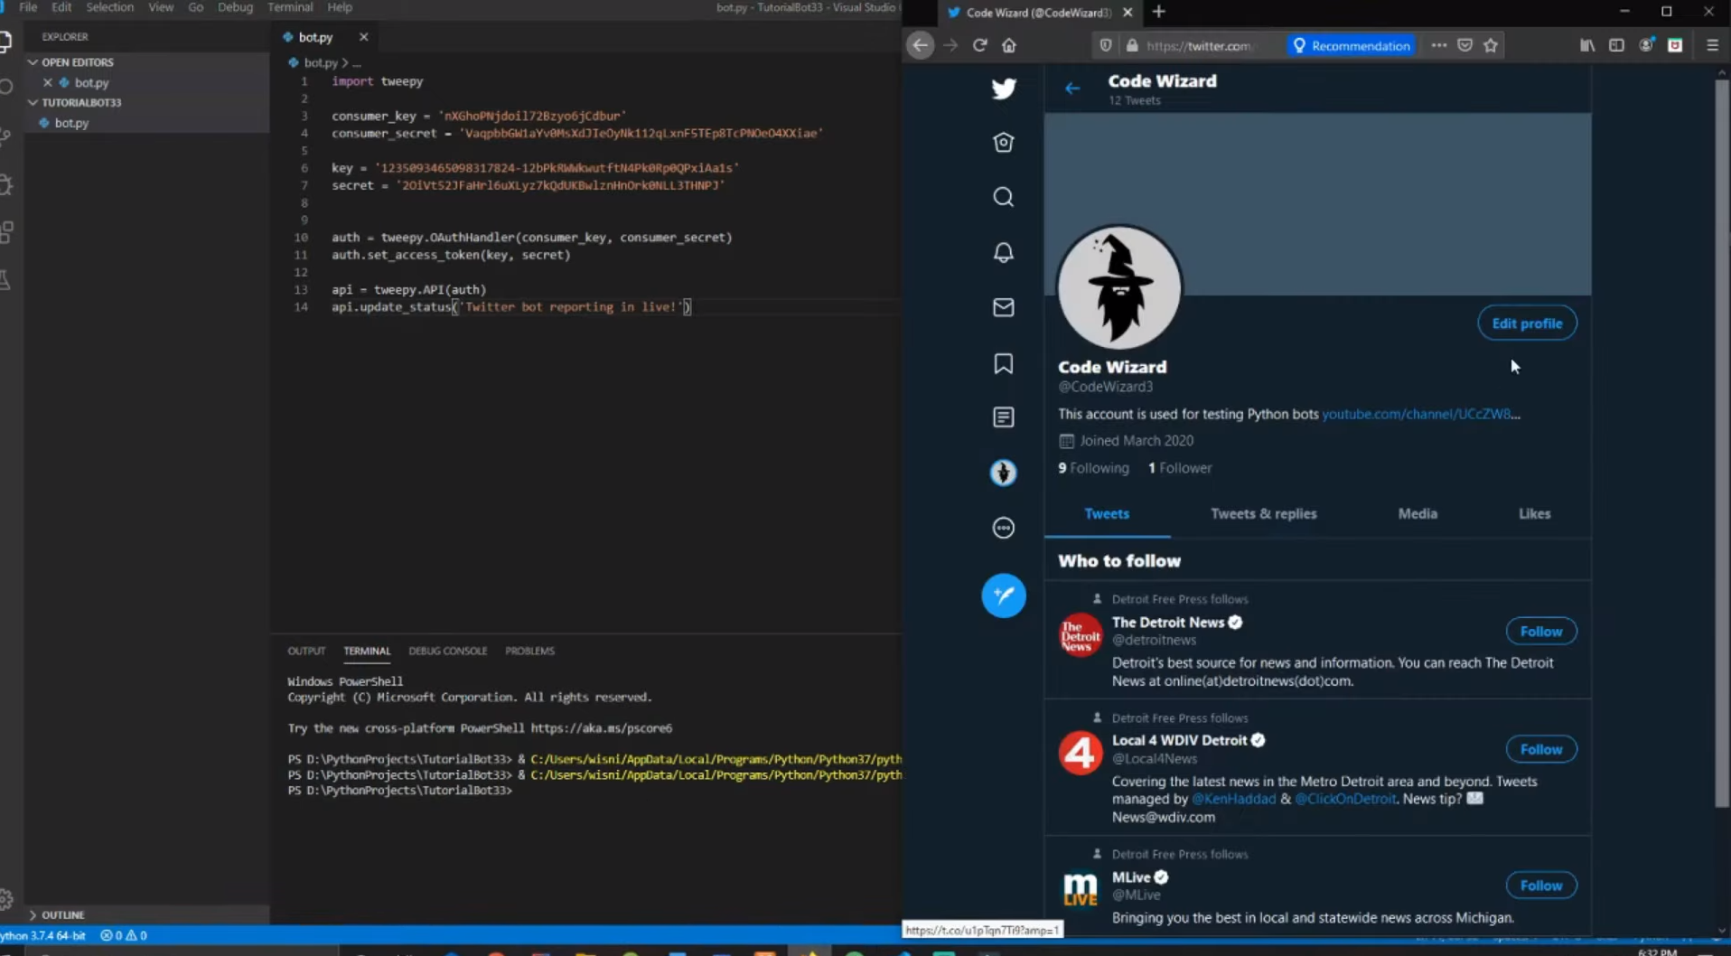Click the Code Wizard profile avatar image

[x=1119, y=287]
